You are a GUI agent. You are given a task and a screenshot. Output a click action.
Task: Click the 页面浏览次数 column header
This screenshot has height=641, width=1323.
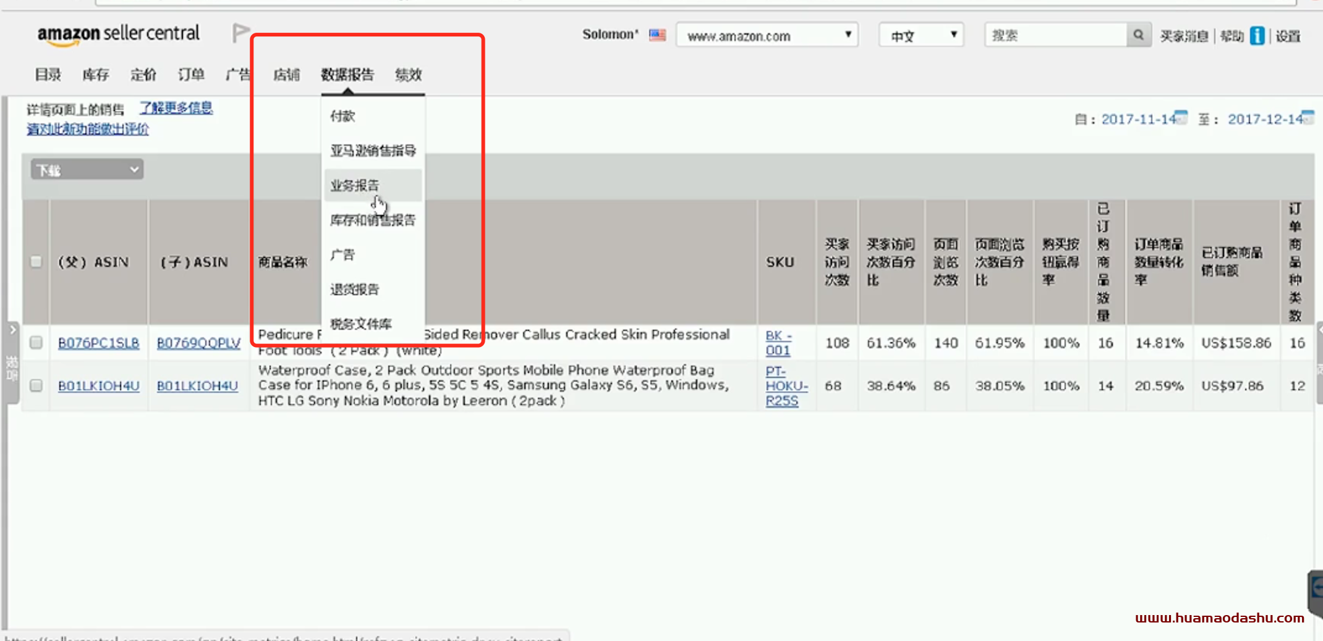pyautogui.click(x=945, y=262)
